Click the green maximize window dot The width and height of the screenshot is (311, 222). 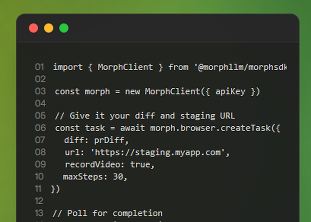click(64, 28)
